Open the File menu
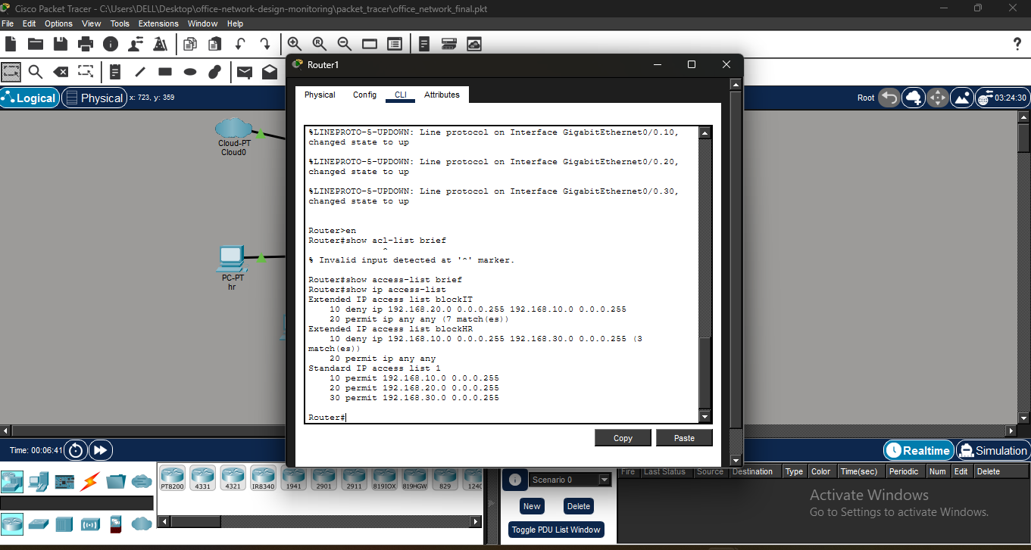The height and width of the screenshot is (550, 1031). [8, 23]
